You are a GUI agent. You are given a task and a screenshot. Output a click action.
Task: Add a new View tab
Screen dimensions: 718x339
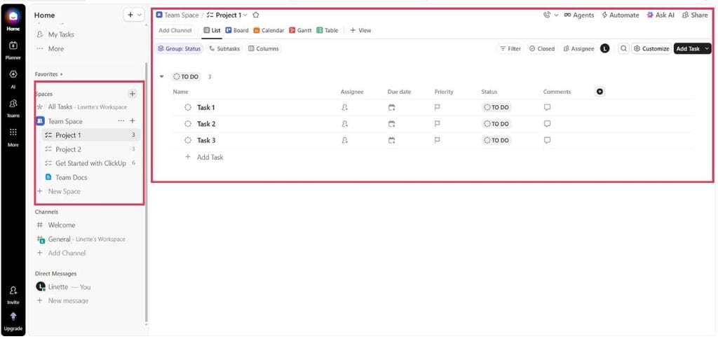click(361, 31)
